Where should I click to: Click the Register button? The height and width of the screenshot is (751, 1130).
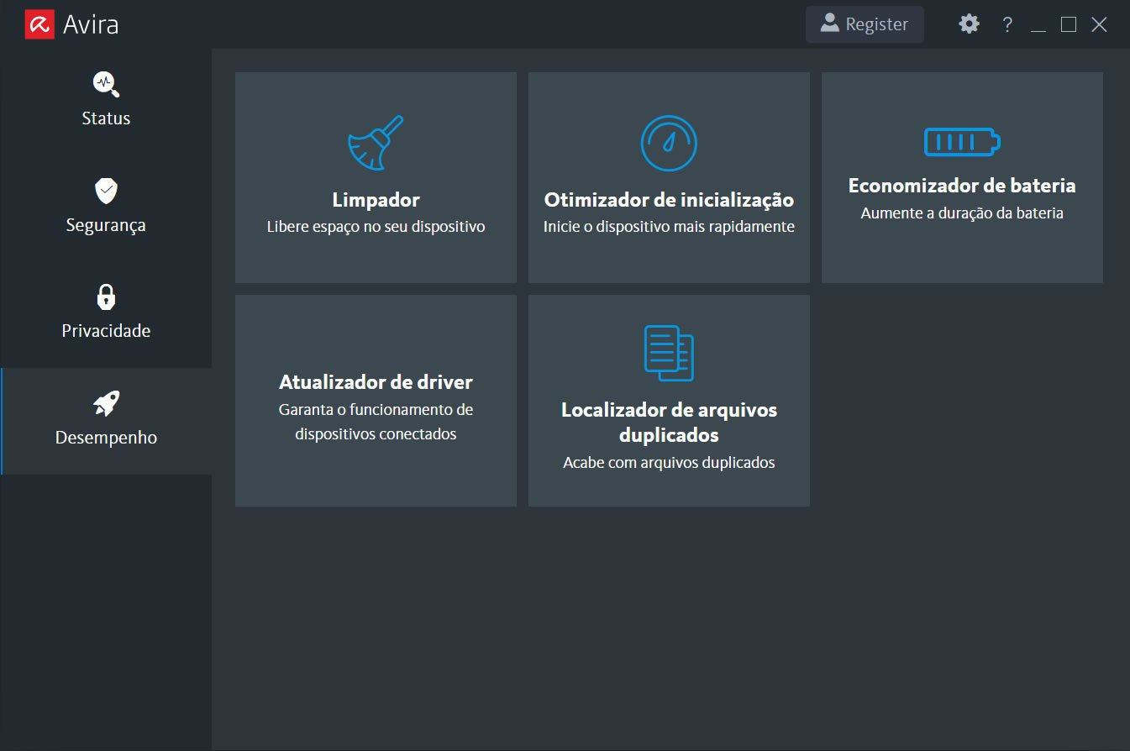(865, 24)
